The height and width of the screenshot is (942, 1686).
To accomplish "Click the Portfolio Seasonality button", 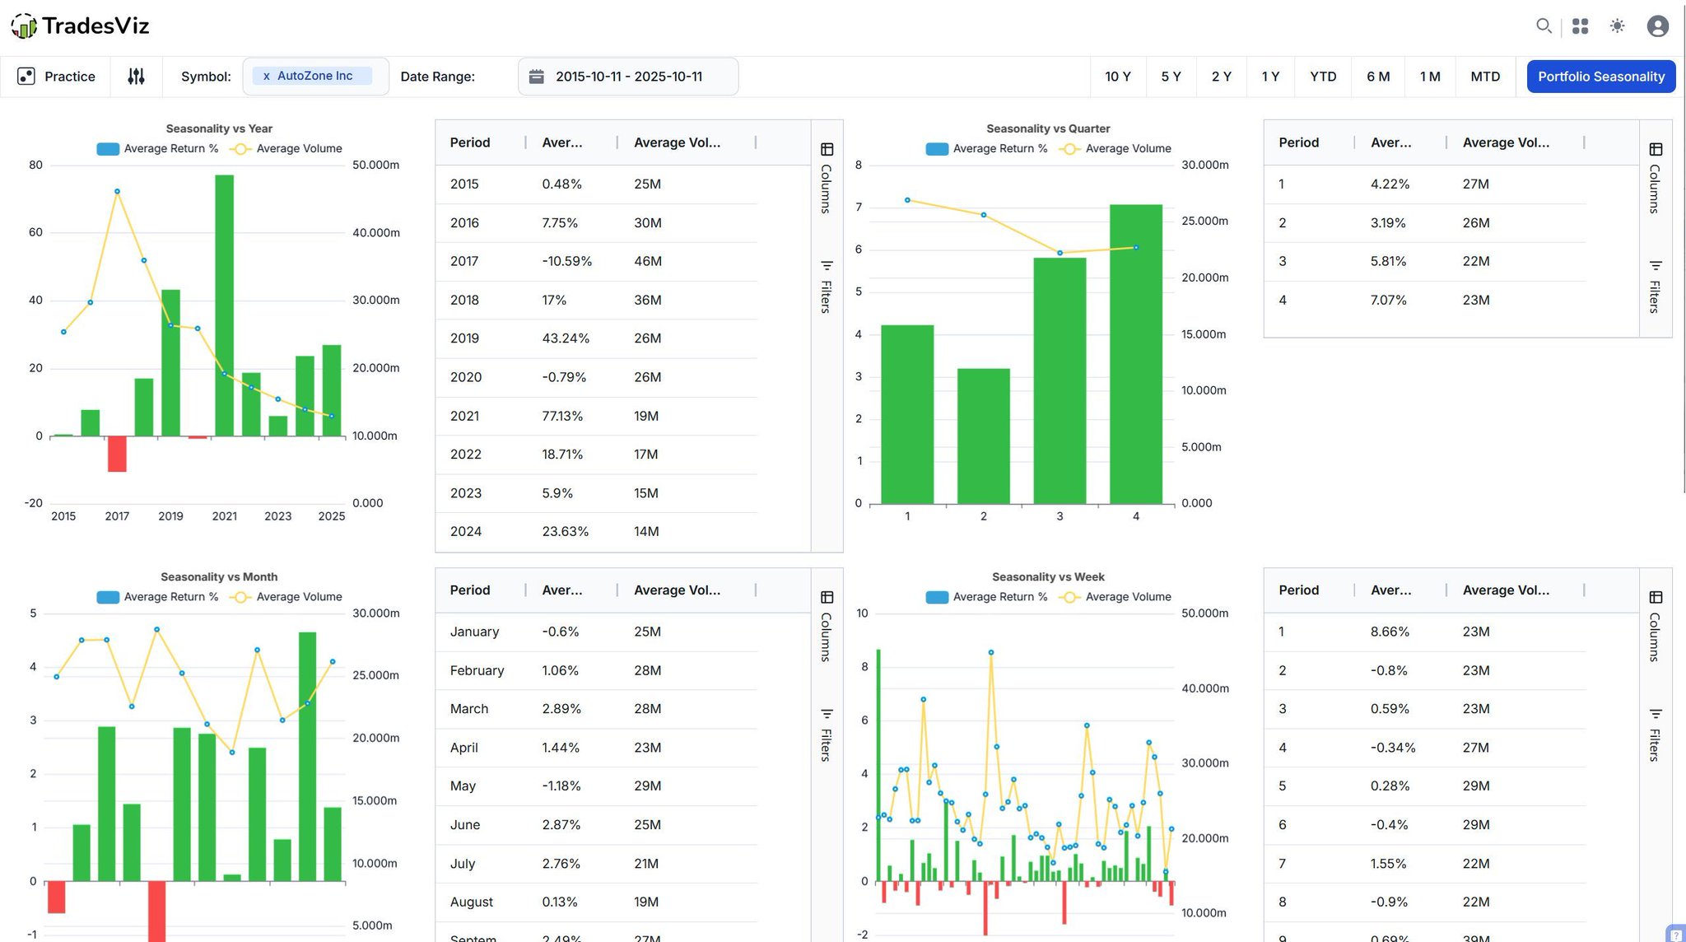I will (1600, 77).
